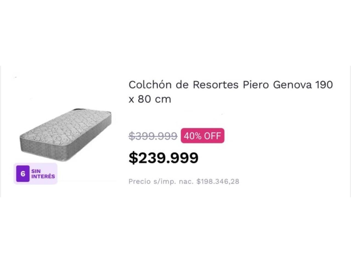Viewport: 351px width, 263px height.
Task: Click the word Resortes in the title
Action: pos(216,85)
